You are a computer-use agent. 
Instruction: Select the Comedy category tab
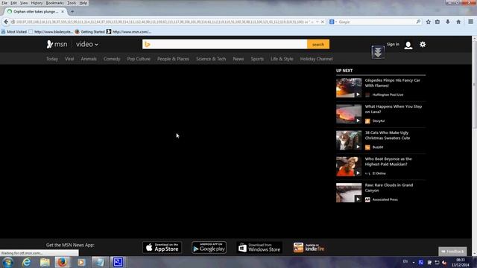(x=112, y=59)
